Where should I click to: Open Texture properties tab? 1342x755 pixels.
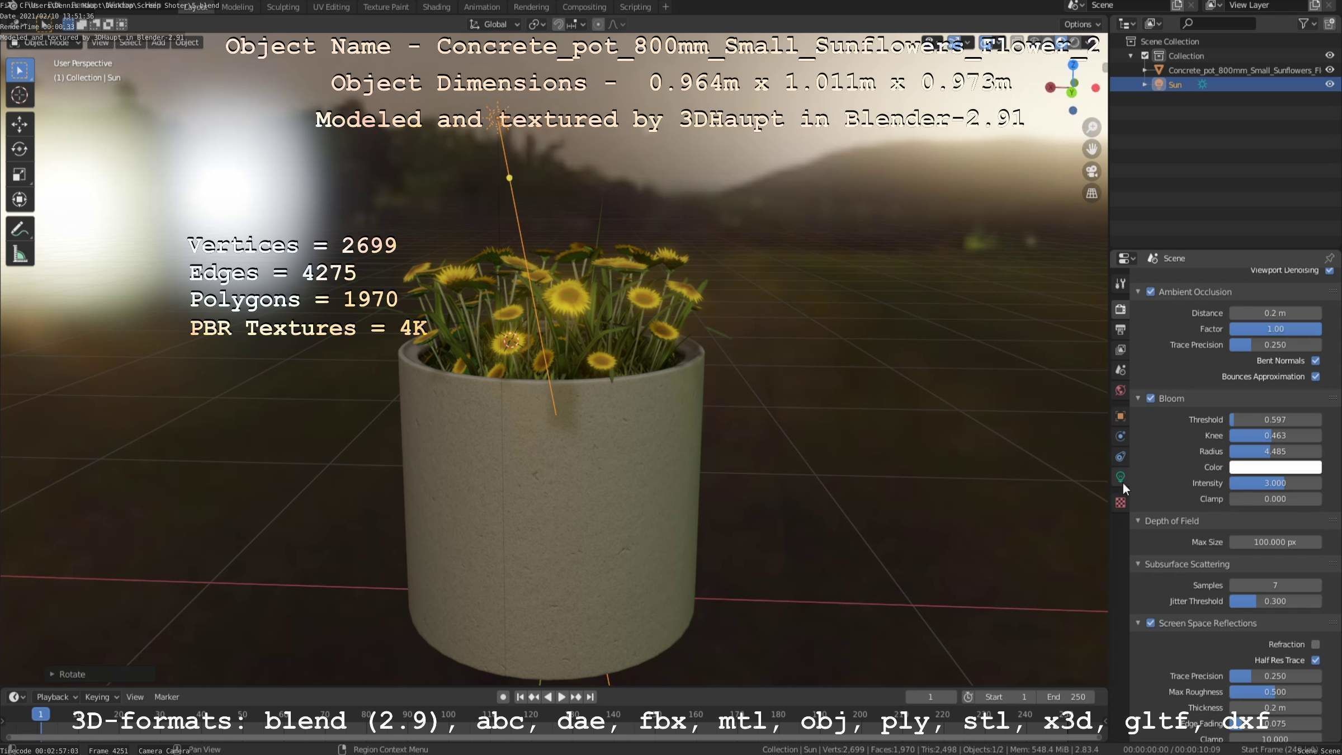point(1120,503)
